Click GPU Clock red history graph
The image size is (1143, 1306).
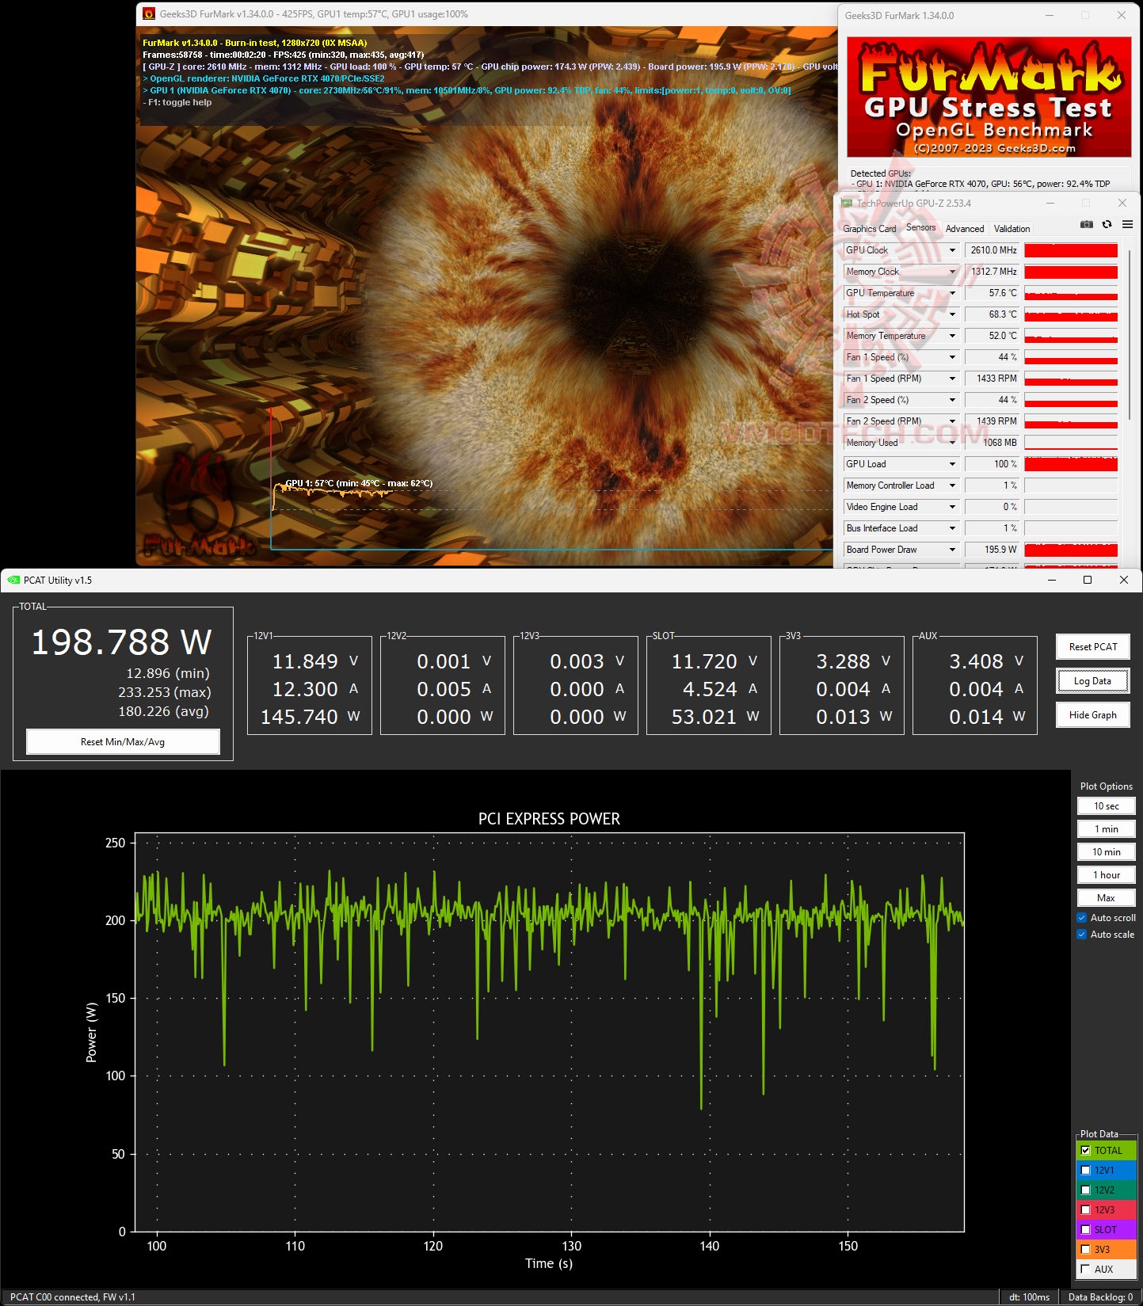1071,250
